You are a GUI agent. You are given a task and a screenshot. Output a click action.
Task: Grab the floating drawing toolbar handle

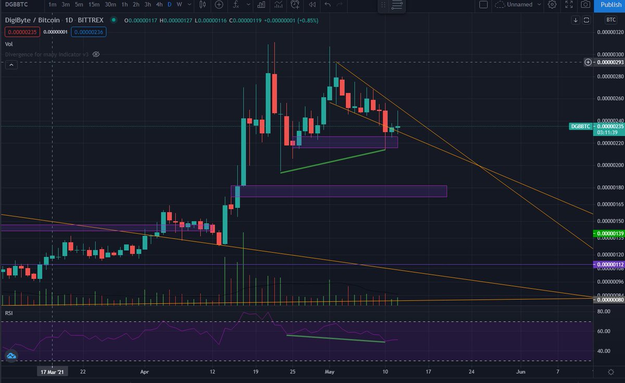pos(384,5)
